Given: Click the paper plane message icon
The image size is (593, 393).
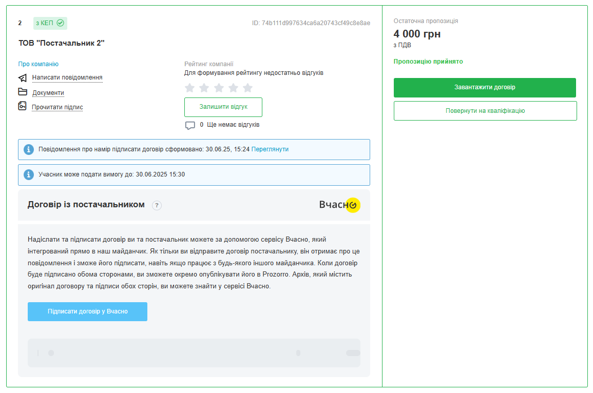Looking at the screenshot, I should pyautogui.click(x=23, y=78).
